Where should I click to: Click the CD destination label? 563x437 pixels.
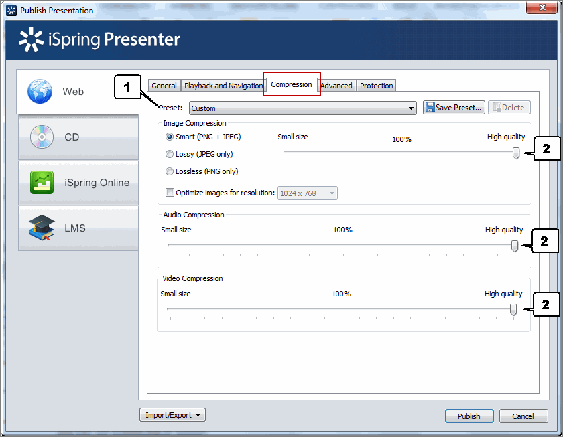(72, 137)
